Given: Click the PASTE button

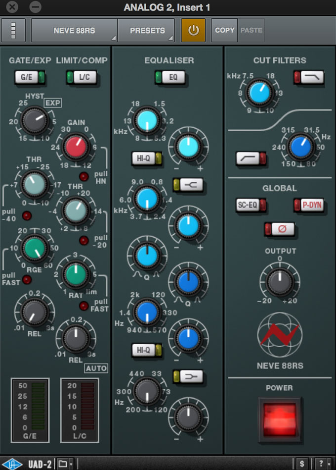Looking at the screenshot, I should click(x=251, y=30).
